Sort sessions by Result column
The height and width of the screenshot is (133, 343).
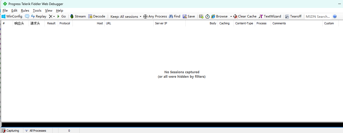(x=51, y=23)
